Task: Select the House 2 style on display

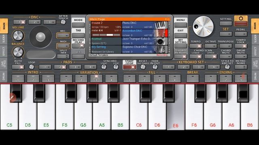Action: 106,29
